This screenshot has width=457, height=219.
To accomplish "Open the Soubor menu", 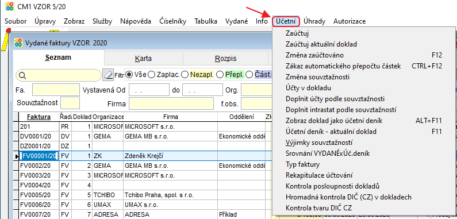I will click(16, 21).
